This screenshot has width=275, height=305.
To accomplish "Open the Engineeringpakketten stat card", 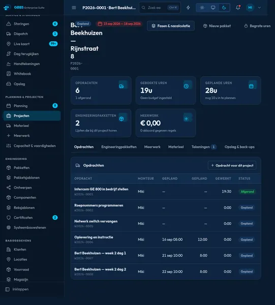I will tap(101, 123).
